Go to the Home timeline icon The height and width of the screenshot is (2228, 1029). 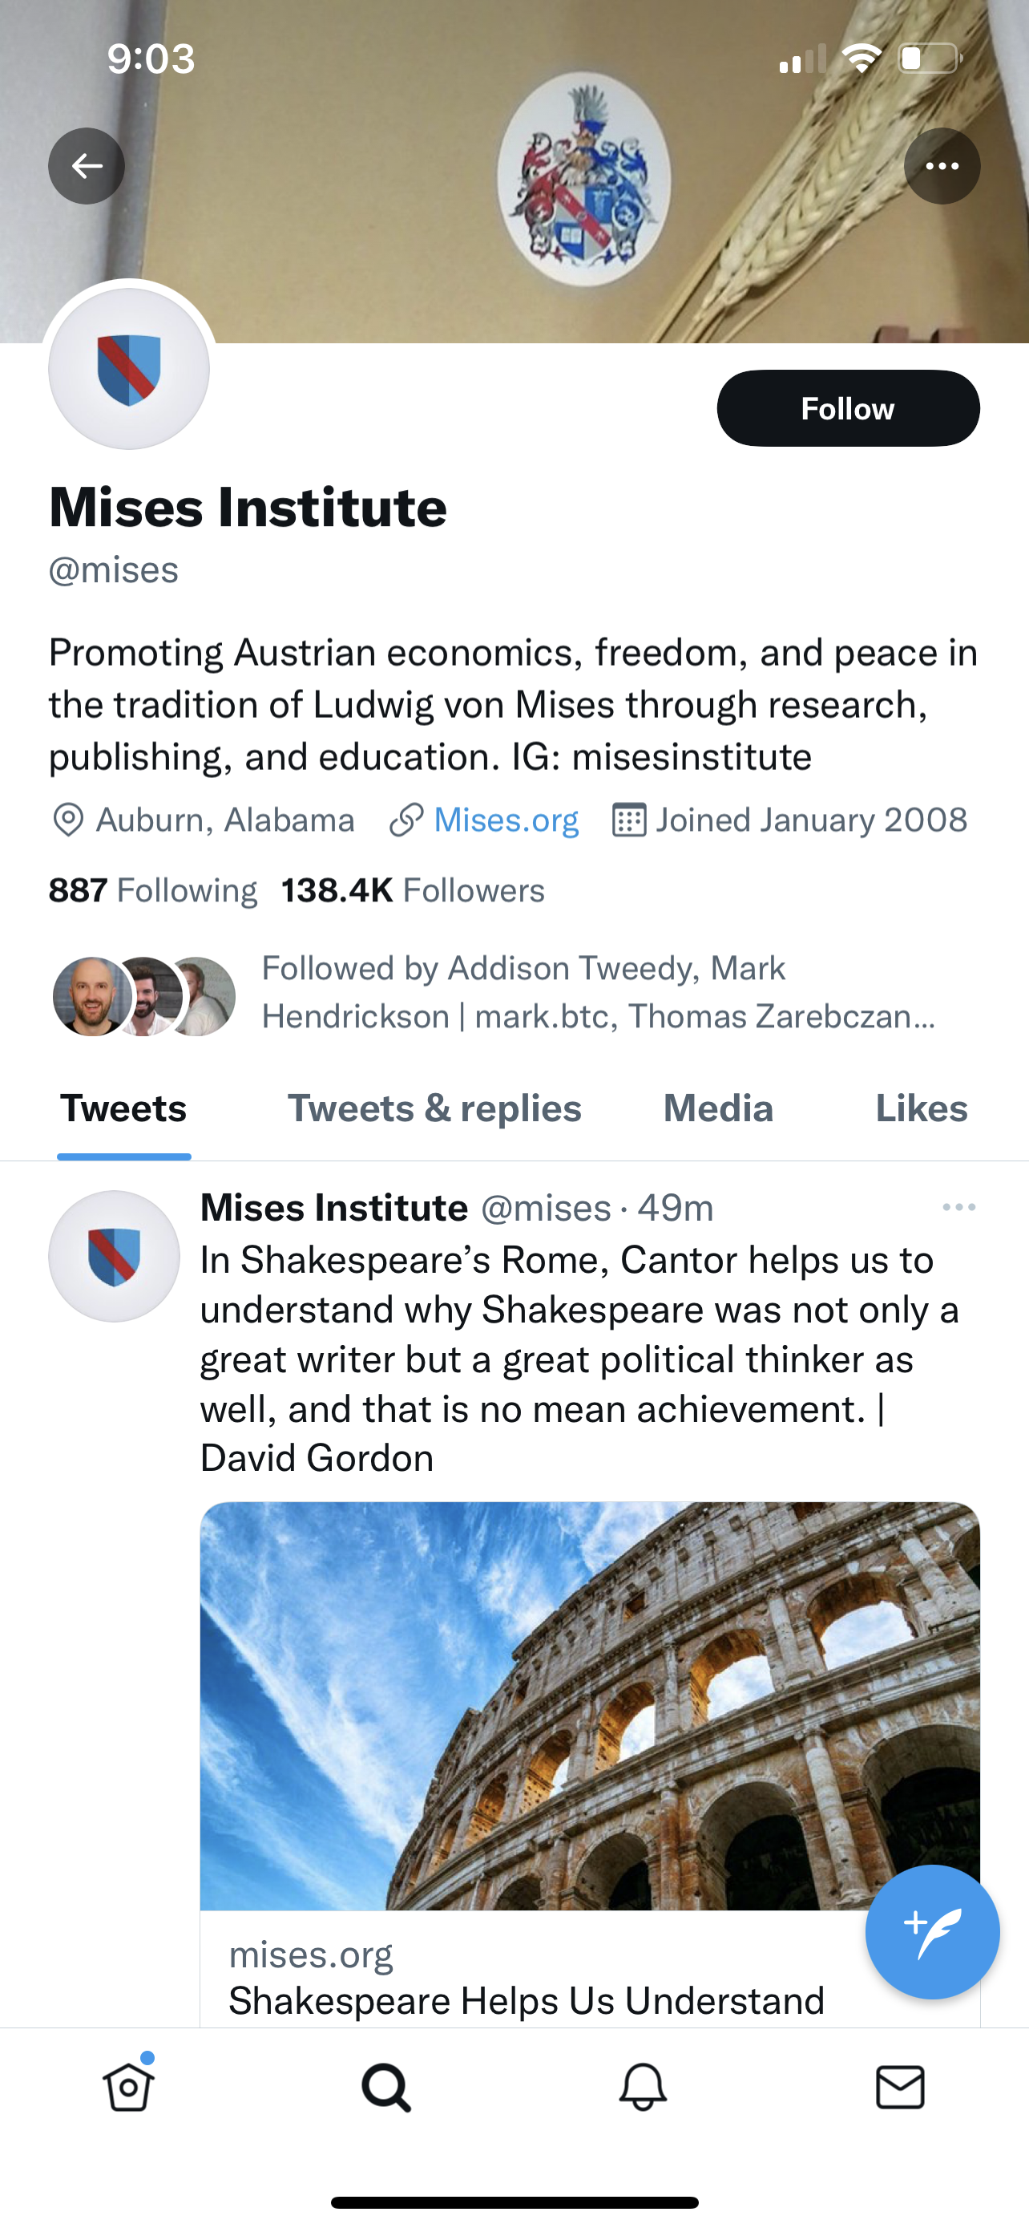pos(129,2087)
